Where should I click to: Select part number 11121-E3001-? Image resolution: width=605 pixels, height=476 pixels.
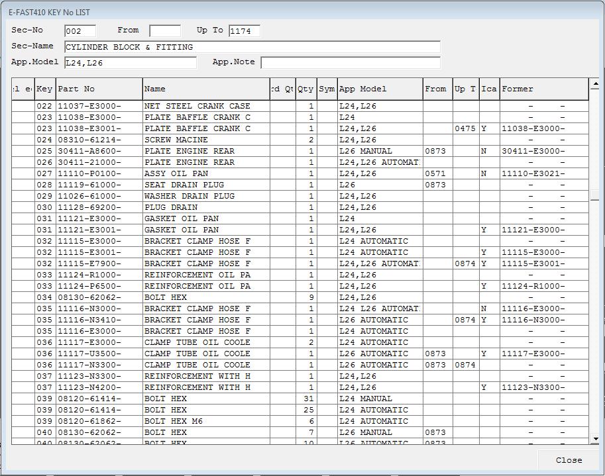coord(99,230)
